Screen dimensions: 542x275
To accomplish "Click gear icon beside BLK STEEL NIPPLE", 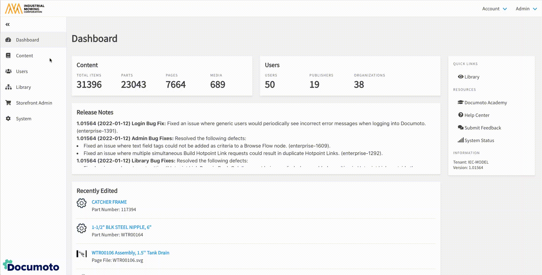I will 81,228.
